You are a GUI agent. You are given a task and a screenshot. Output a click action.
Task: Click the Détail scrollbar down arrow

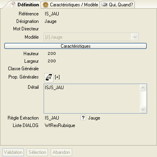pyautogui.click(x=143, y=109)
